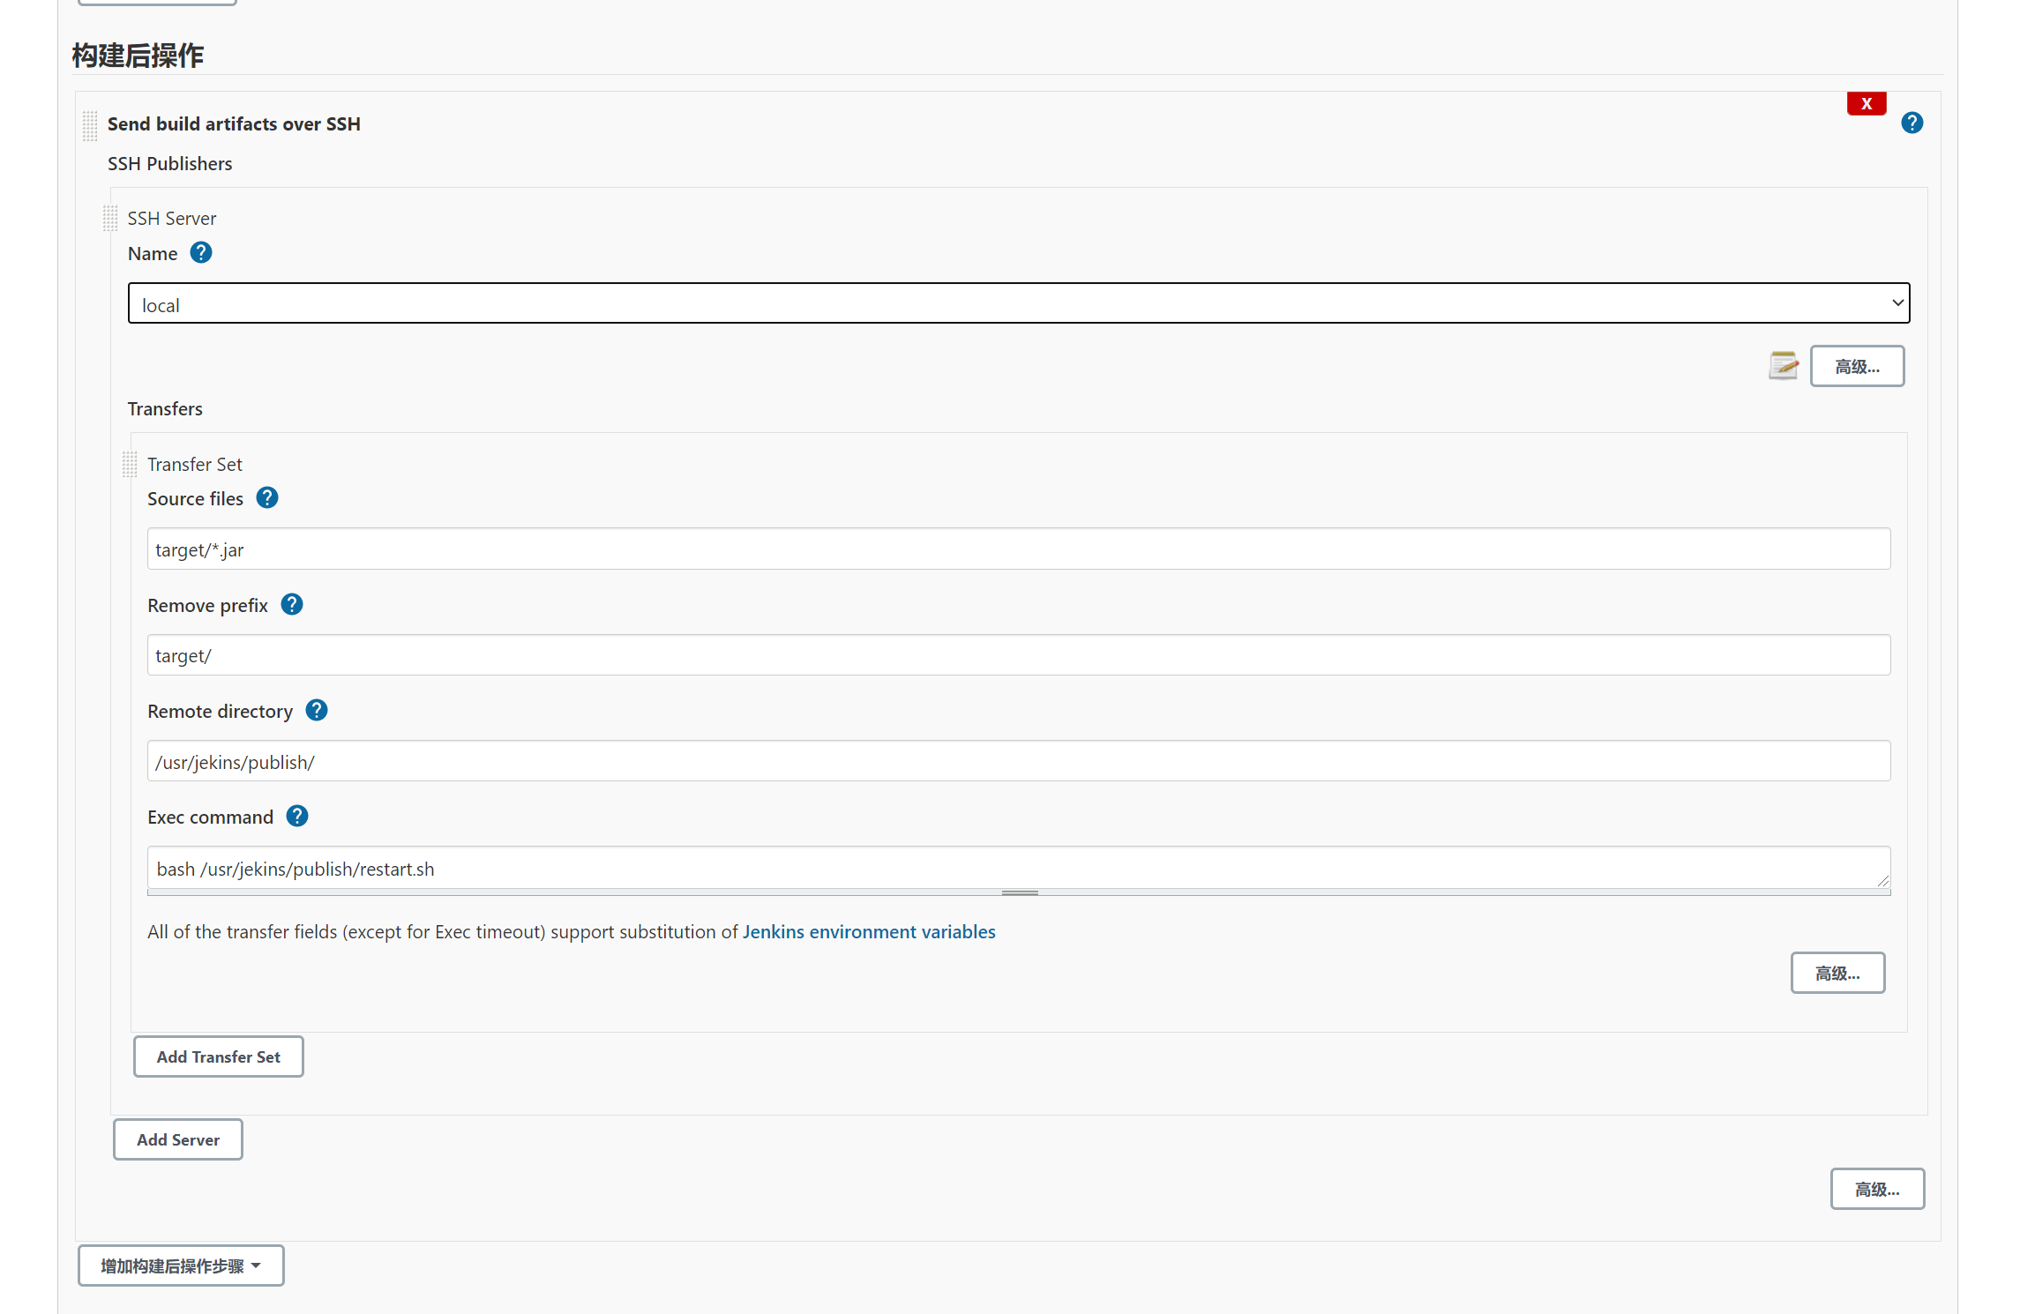Open help icon next to Remote directory

click(x=317, y=711)
